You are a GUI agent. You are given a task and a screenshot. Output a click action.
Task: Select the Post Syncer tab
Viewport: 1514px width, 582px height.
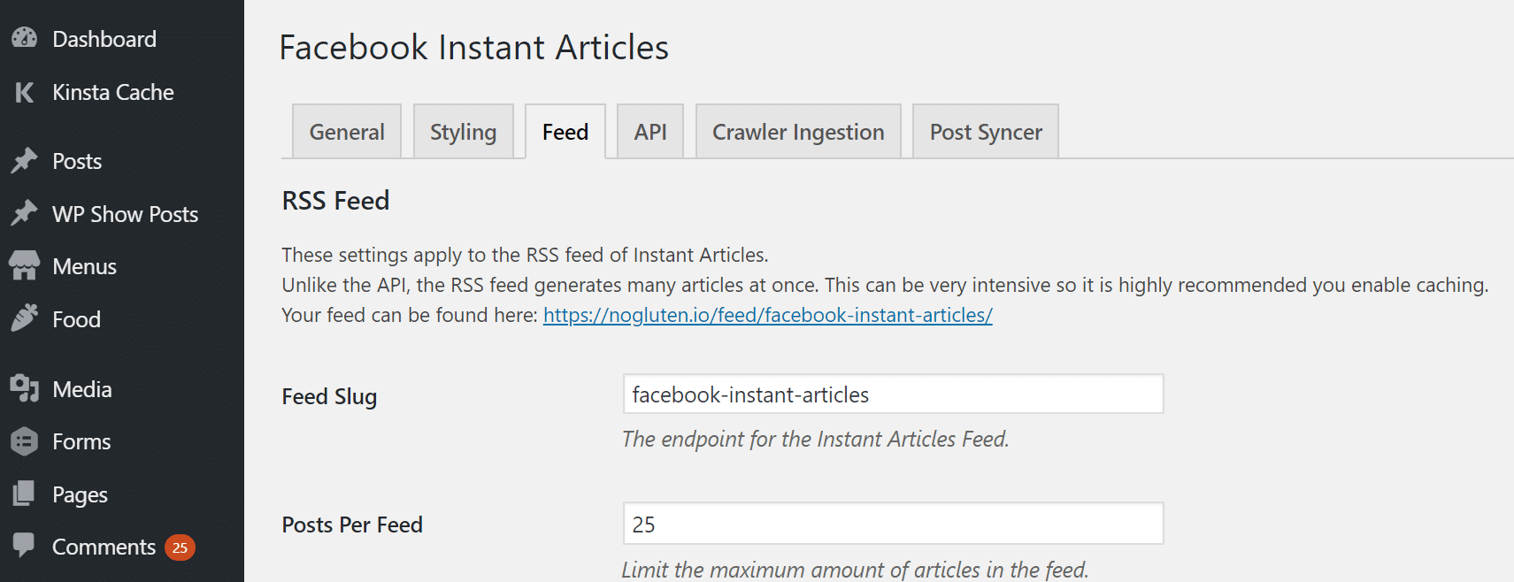985,131
